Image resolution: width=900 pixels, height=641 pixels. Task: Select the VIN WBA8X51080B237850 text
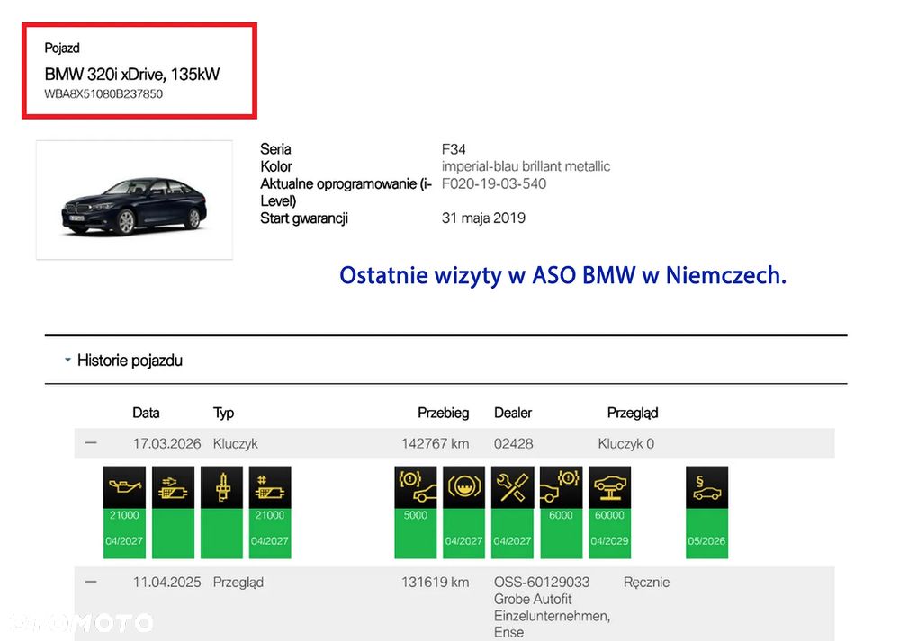103,94
